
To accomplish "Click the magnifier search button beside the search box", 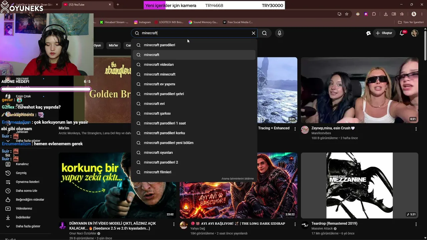I will pyautogui.click(x=265, y=33).
